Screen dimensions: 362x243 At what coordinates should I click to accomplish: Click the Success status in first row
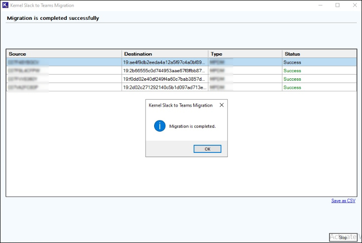(292, 62)
